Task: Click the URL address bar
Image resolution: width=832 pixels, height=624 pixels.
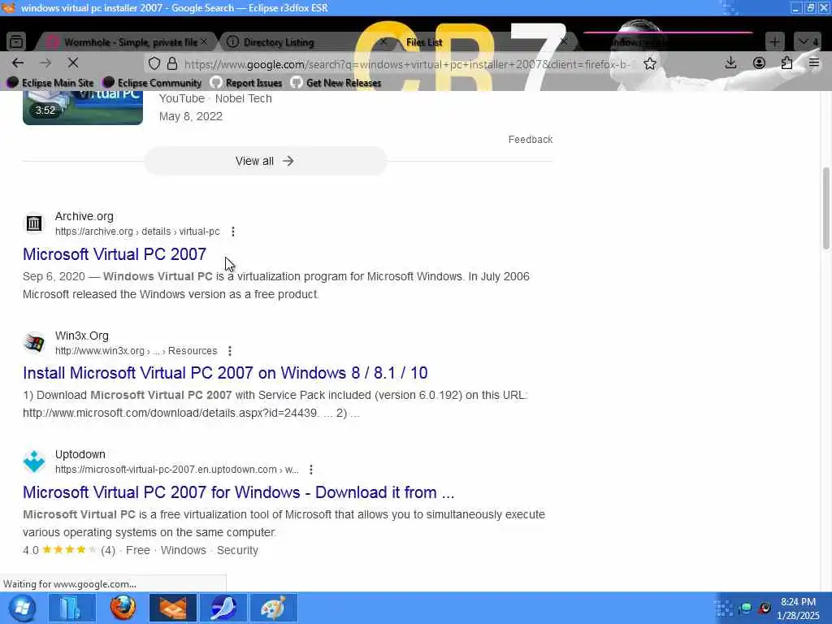Action: click(408, 64)
